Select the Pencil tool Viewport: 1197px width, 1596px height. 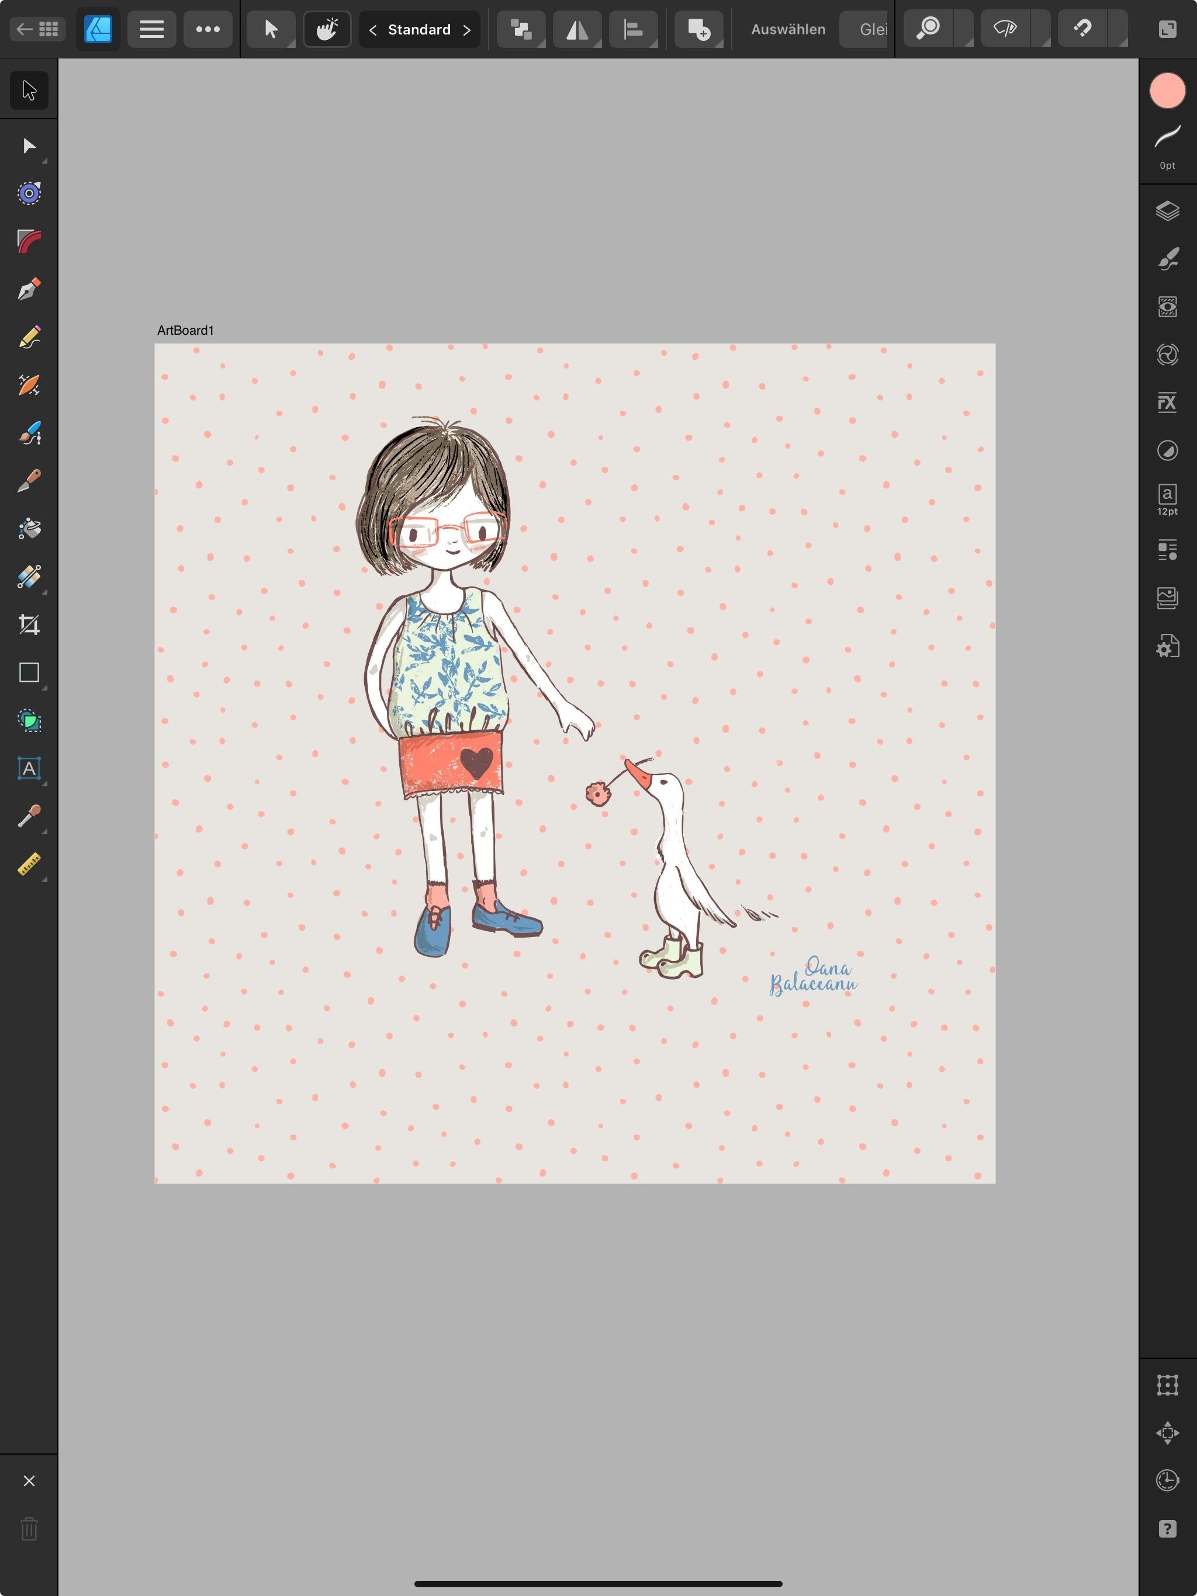[x=29, y=338]
